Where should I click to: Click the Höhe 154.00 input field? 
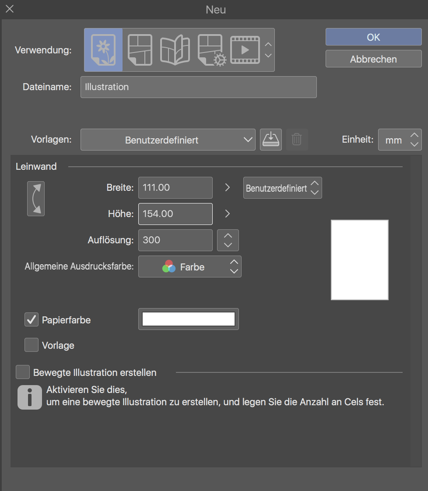click(175, 214)
